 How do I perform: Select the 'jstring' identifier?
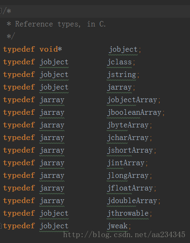[x=121, y=75]
